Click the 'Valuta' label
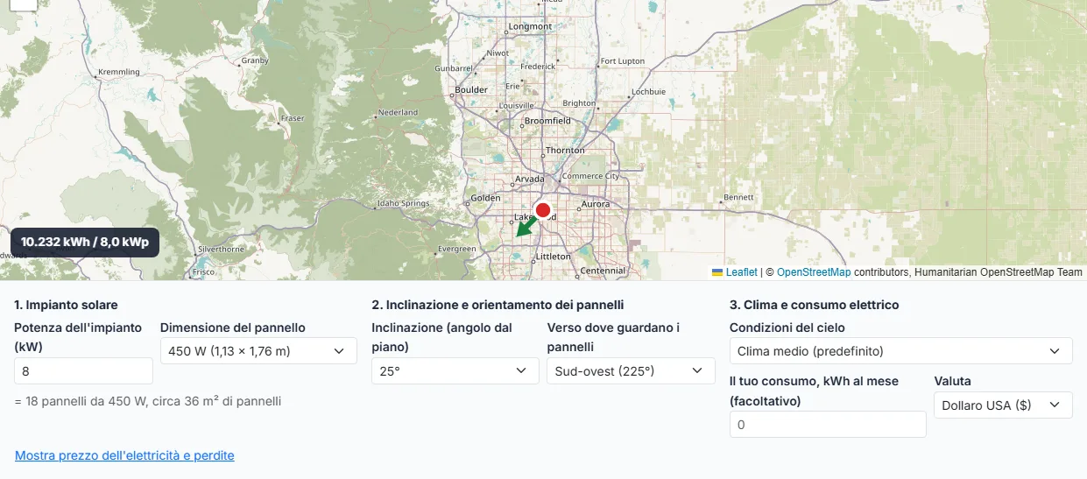This screenshot has width=1087, height=479. (952, 381)
